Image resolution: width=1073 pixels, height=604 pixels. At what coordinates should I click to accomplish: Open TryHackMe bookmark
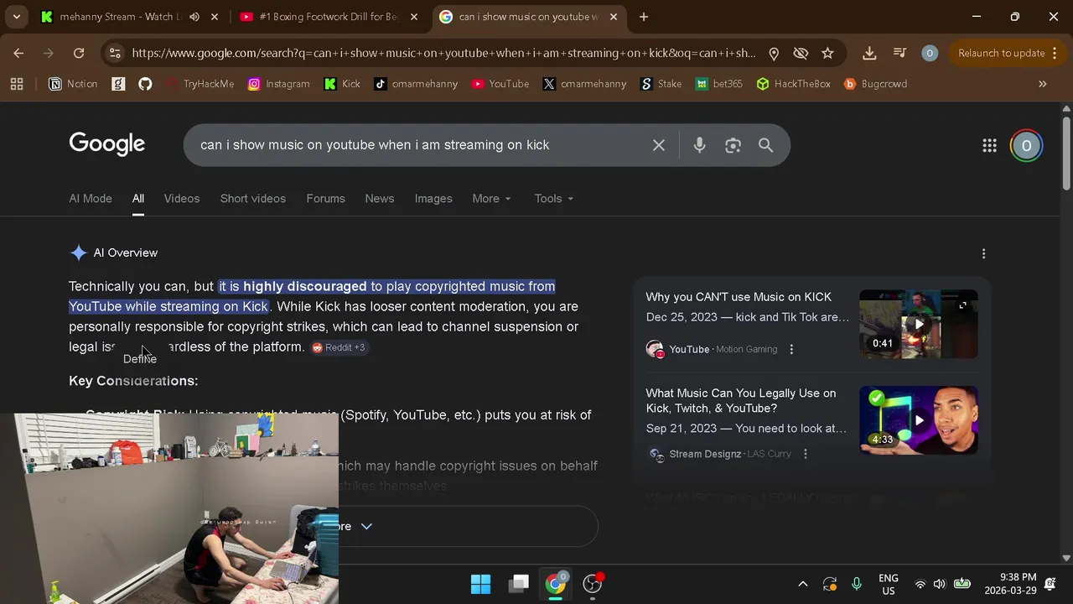coord(200,84)
